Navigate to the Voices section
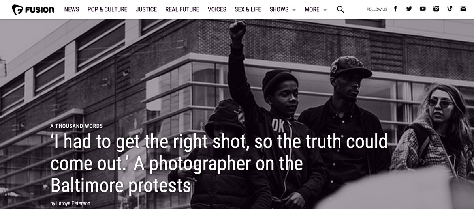The image size is (474, 209). (x=217, y=9)
